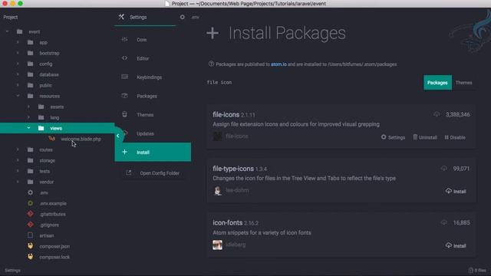Collapse the event root folder

coord(7,31)
